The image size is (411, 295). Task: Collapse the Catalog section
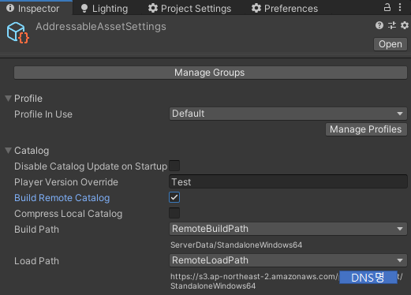[8, 151]
